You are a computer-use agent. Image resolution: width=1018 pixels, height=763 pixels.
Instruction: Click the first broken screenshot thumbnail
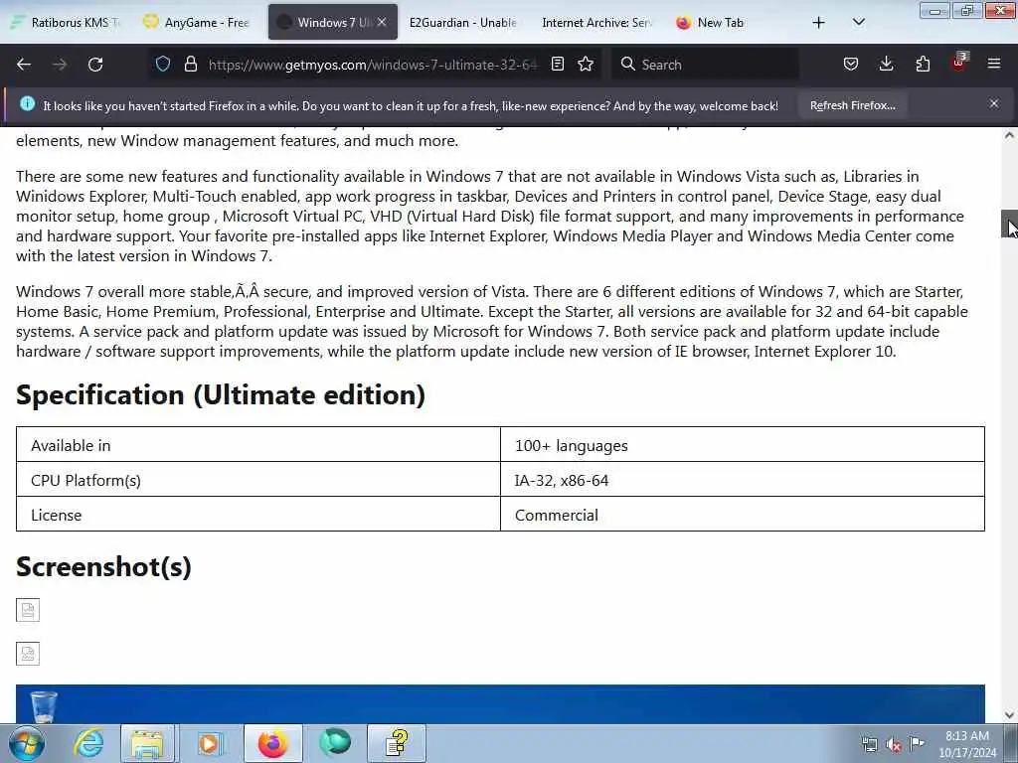(28, 610)
